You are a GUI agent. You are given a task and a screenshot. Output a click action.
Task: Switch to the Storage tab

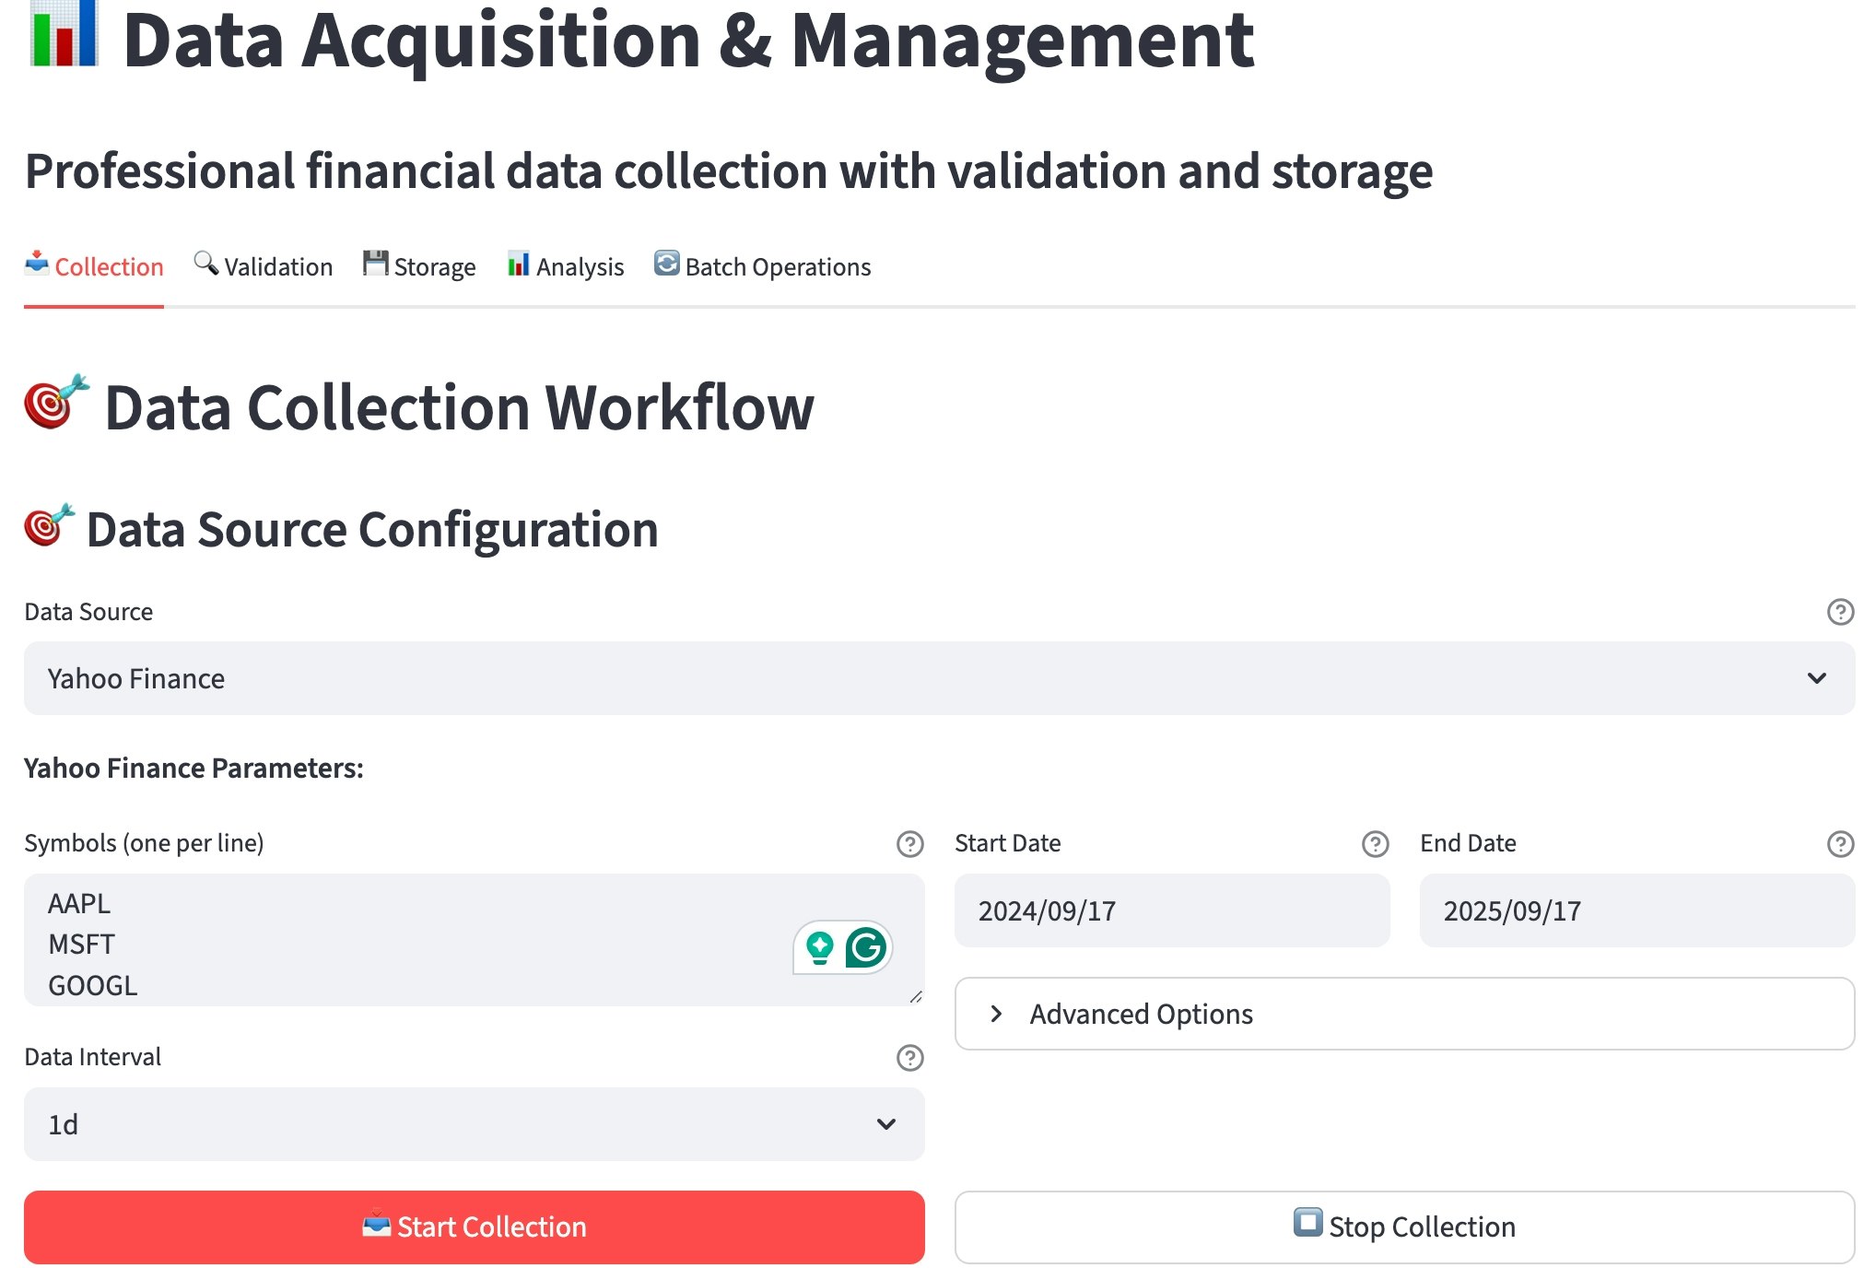(x=419, y=267)
